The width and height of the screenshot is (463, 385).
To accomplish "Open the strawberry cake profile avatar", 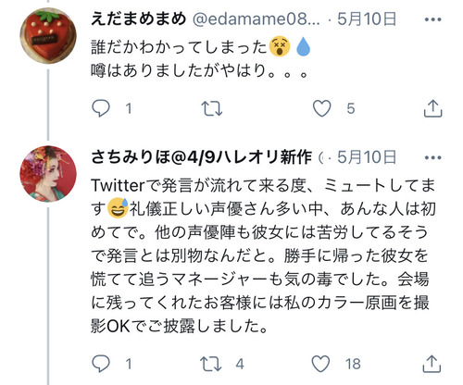I will coord(48,36).
